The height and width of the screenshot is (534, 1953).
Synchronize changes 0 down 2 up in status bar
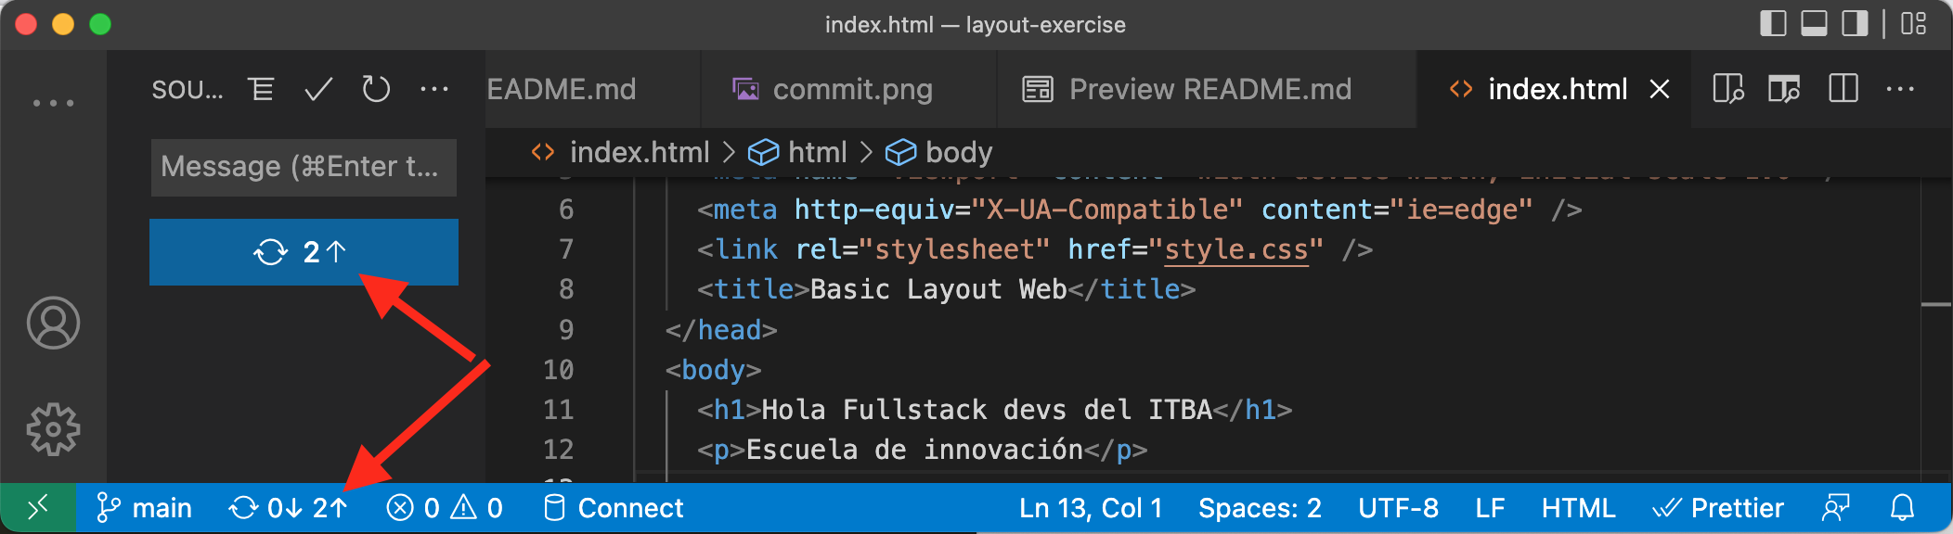289,508
